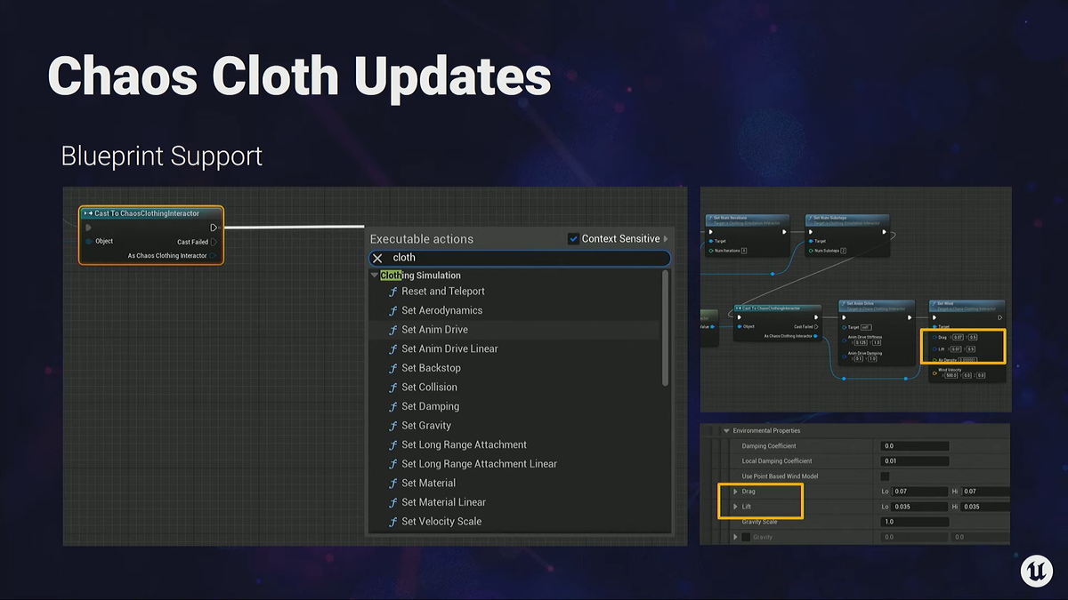Click the As Chaos Clothing Interactor output pin, left graph
The image size is (1068, 600).
[x=214, y=256]
